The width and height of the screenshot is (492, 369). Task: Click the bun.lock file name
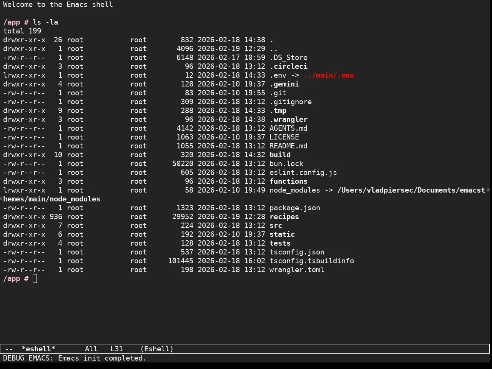click(286, 164)
